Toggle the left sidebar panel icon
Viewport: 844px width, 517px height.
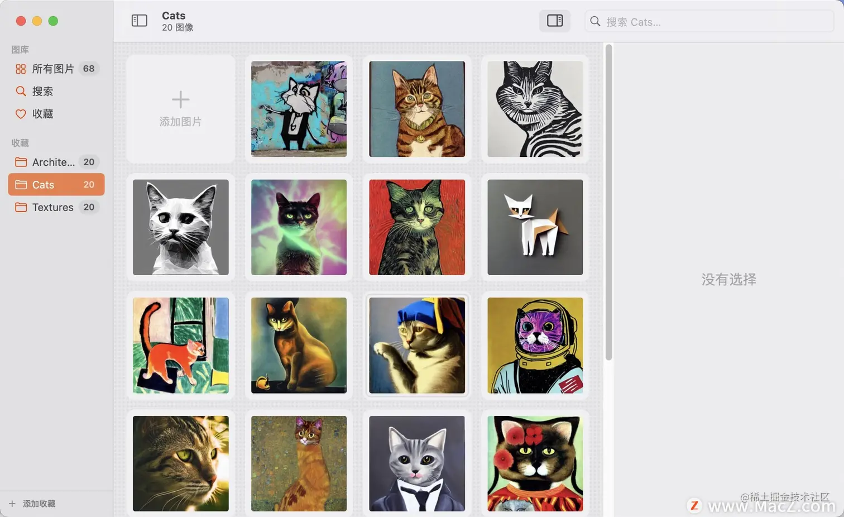[x=139, y=21]
